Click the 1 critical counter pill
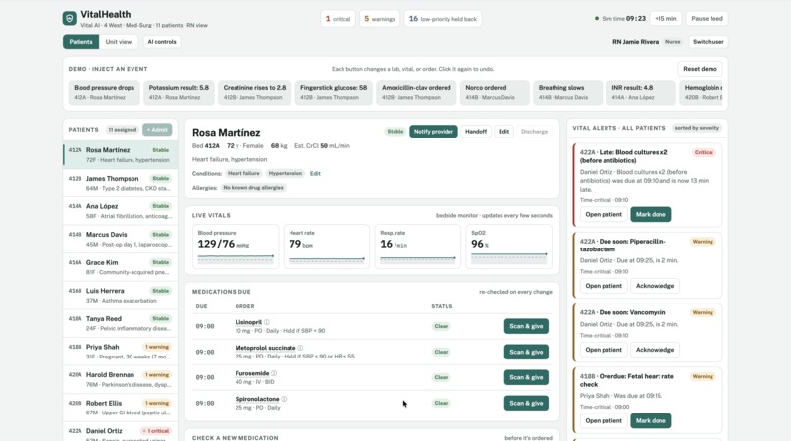791x441 pixels. [338, 19]
